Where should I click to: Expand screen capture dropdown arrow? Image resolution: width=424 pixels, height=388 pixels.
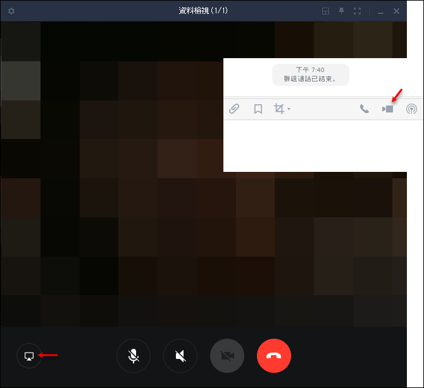(x=289, y=109)
